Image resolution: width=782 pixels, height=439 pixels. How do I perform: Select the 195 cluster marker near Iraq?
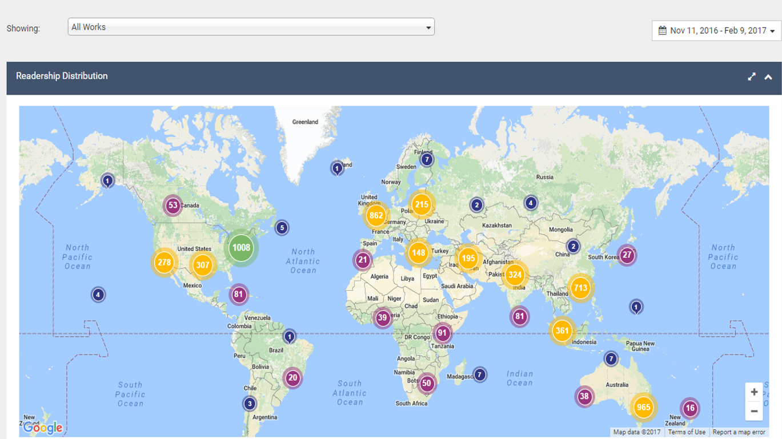468,258
